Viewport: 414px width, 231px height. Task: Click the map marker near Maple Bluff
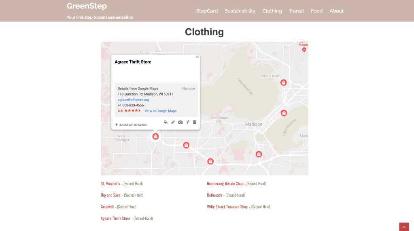point(284,83)
